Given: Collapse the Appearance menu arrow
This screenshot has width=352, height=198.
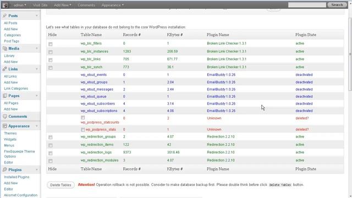Looking at the screenshot, I should click(x=37, y=126).
